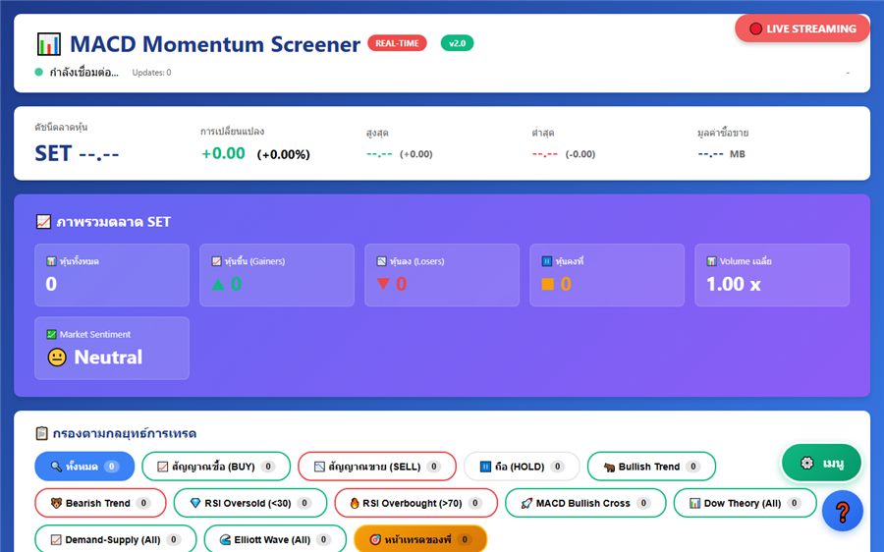This screenshot has width=884, height=552.
Task: Click the SET --.-- index value
Action: [78, 153]
